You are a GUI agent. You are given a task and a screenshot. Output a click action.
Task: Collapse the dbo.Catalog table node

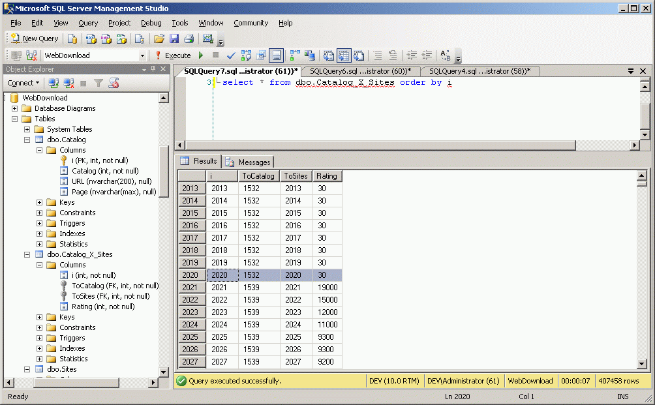[27, 140]
